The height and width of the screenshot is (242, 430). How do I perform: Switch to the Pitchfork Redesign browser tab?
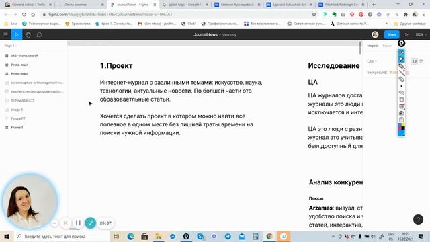point(341,5)
